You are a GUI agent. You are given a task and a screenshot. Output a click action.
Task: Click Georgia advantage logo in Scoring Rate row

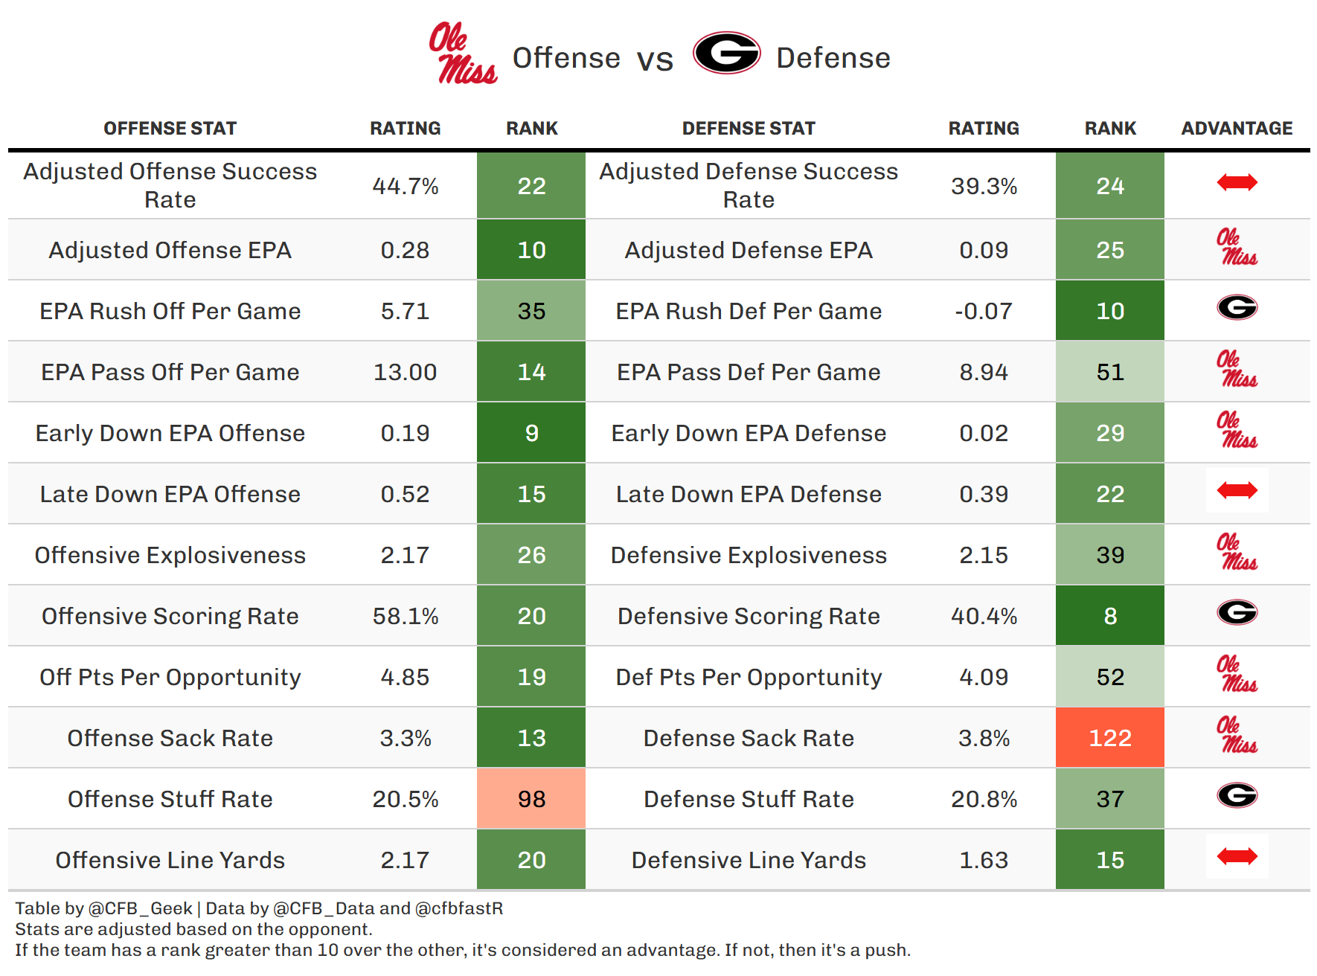tap(1237, 612)
